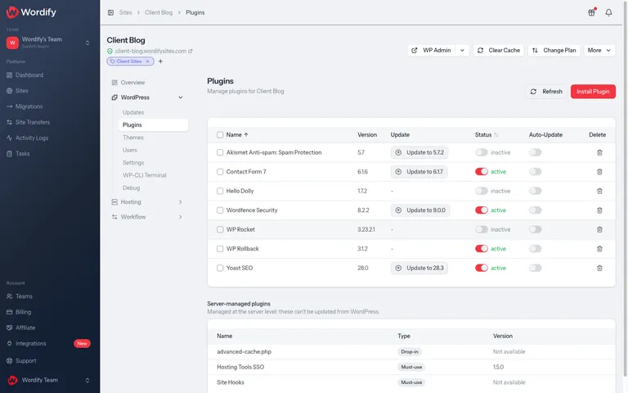Delete Contact Form 7 trash icon

point(599,172)
